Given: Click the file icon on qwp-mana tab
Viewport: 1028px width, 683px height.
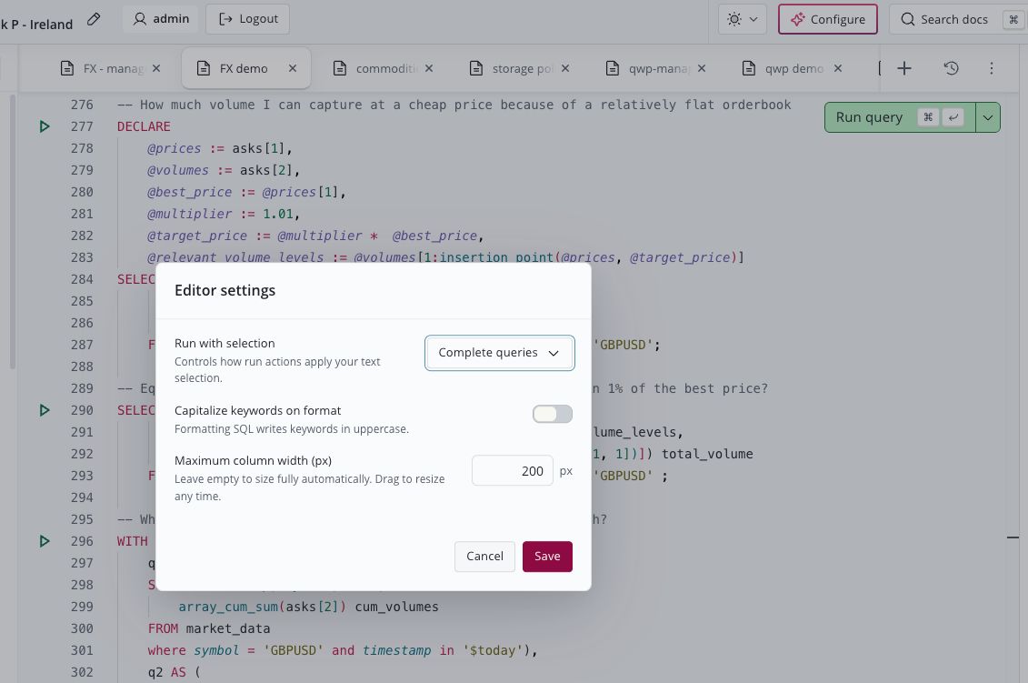Looking at the screenshot, I should point(613,68).
